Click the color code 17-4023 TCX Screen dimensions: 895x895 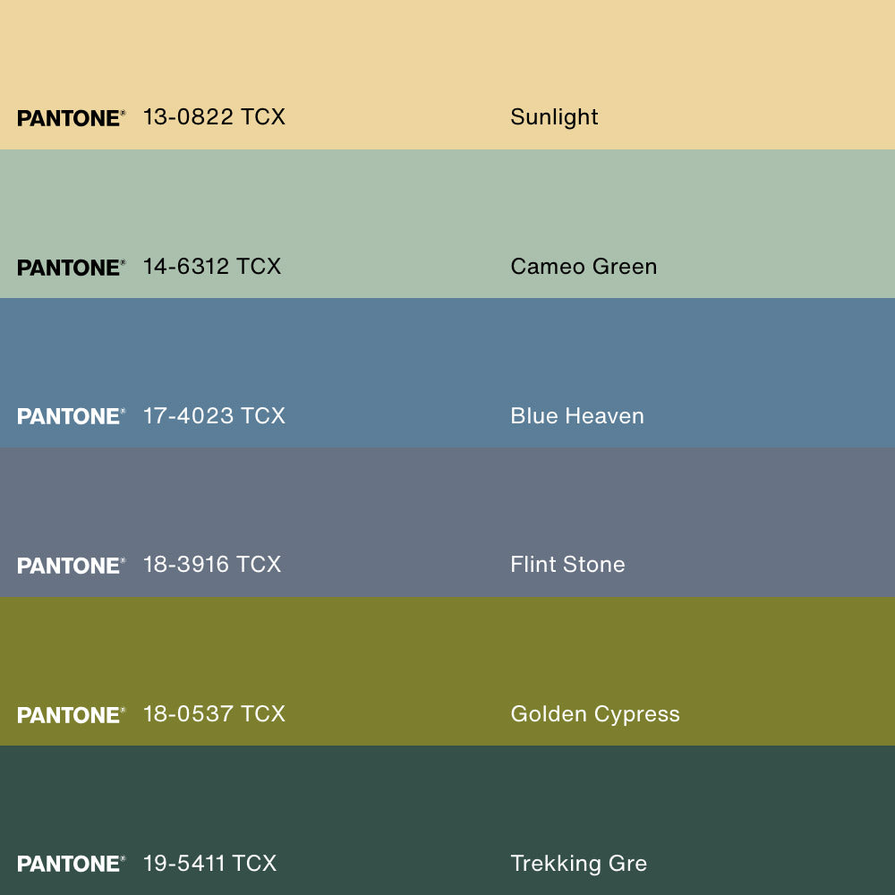[x=214, y=416]
